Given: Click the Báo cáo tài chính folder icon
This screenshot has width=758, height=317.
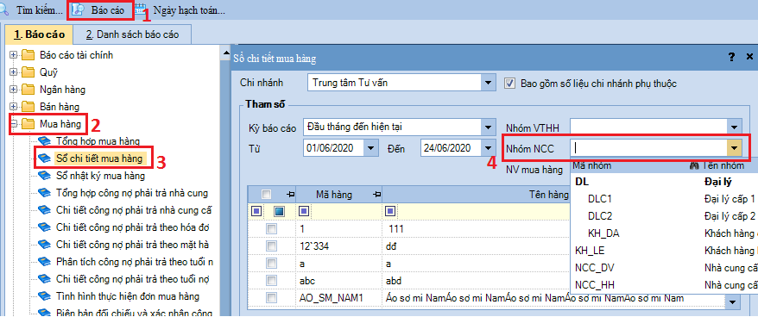Looking at the screenshot, I should pyautogui.click(x=28, y=55).
